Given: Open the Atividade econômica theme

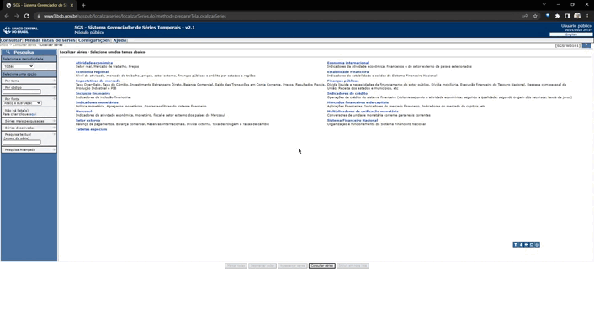Looking at the screenshot, I should pos(94,63).
